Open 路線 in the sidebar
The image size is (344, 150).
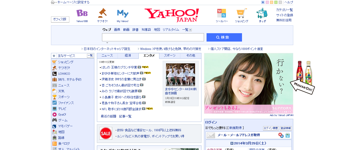[x=61, y=138]
